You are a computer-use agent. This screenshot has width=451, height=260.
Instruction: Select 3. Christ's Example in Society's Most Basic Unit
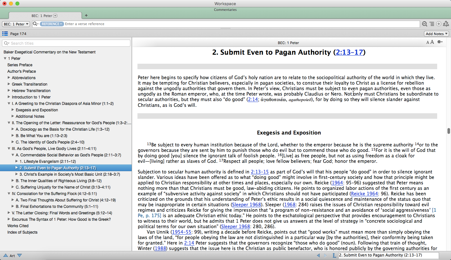pos(70,174)
